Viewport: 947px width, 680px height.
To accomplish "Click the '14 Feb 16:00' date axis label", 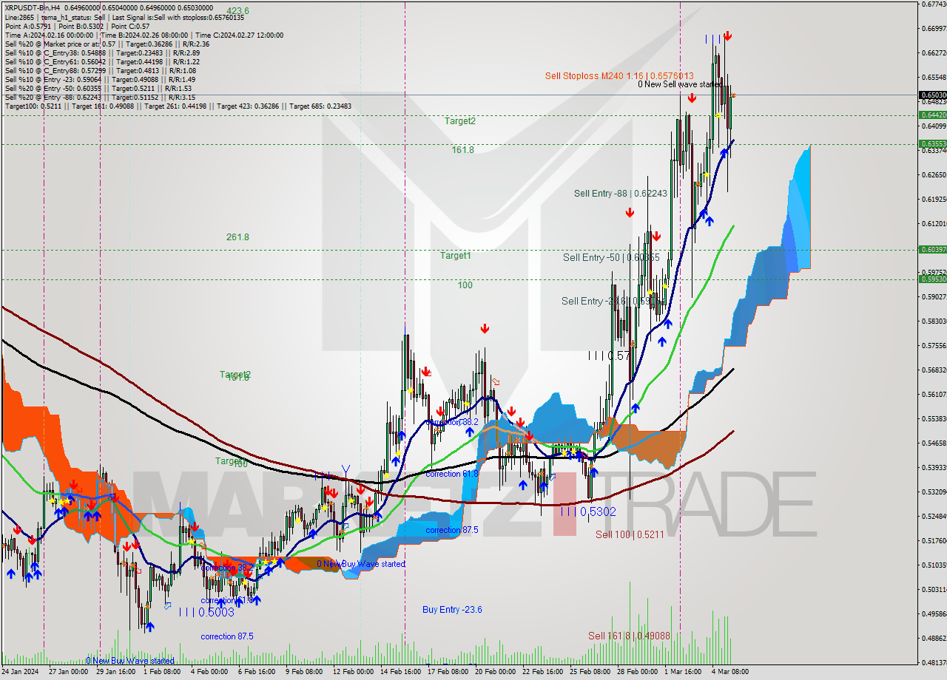I will (400, 672).
